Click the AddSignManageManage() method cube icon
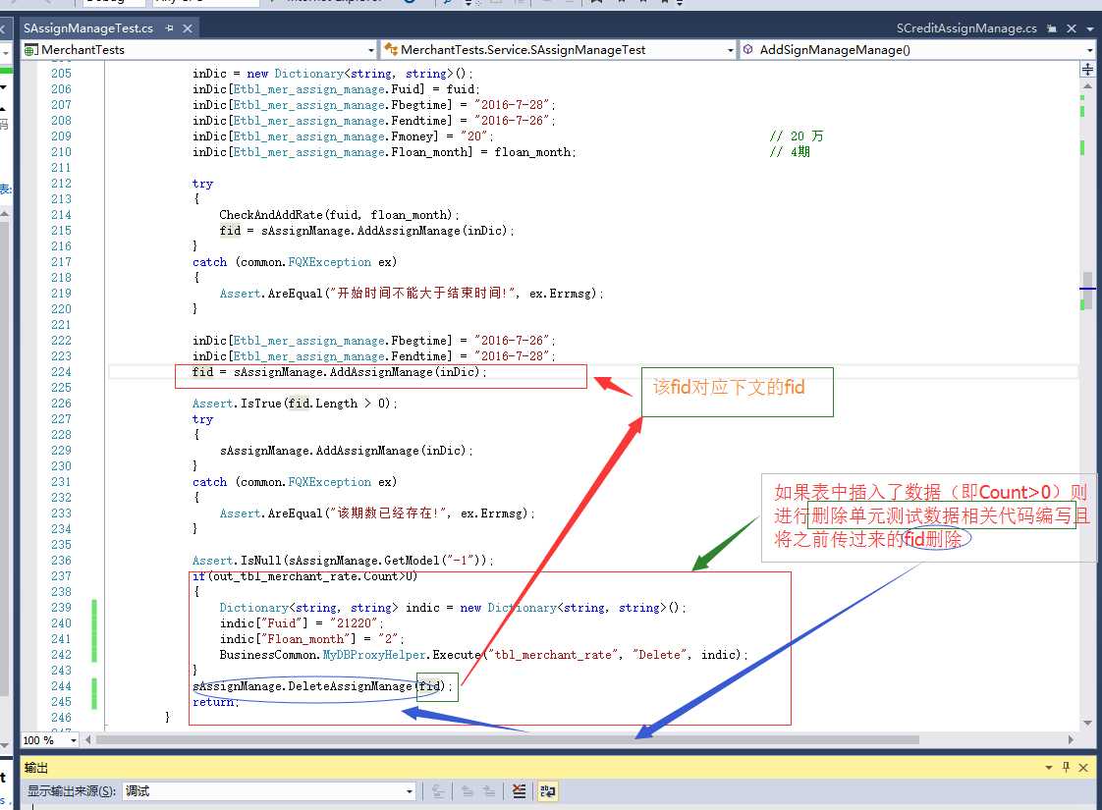Screen dimensions: 1102x810 [748, 49]
